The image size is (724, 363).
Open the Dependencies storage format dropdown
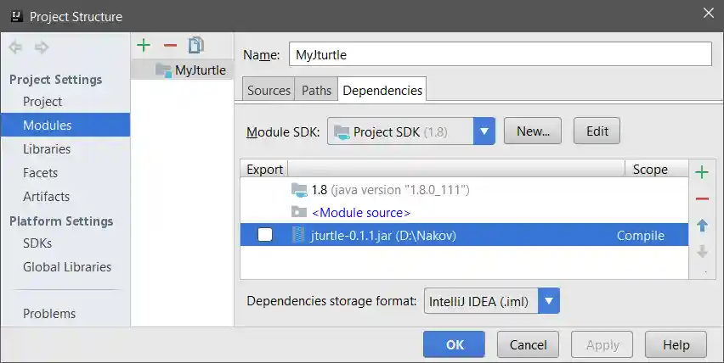point(550,301)
